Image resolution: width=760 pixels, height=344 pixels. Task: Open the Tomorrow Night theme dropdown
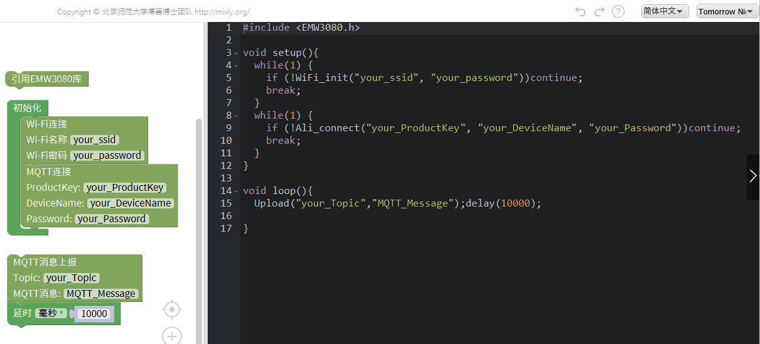(x=727, y=11)
